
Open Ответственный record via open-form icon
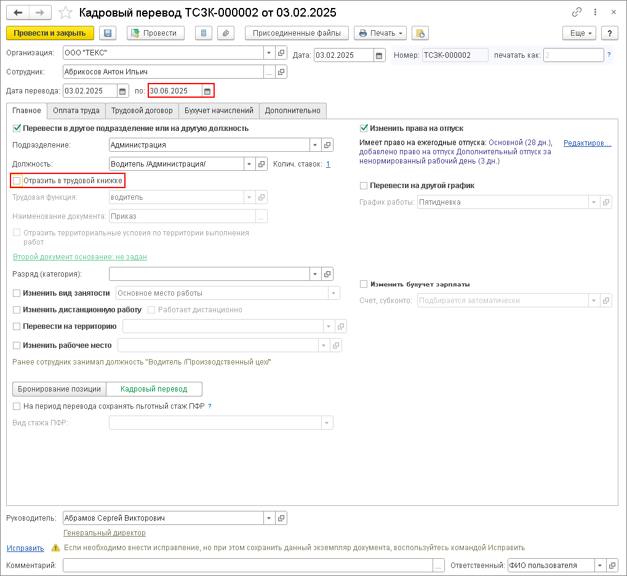click(x=612, y=565)
